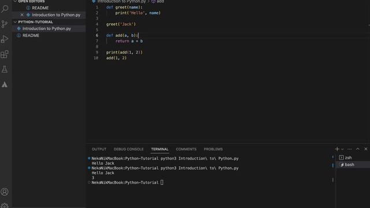This screenshot has height=208, width=370.
Task: Open the Manage gear menu
Action: pos(5,206)
